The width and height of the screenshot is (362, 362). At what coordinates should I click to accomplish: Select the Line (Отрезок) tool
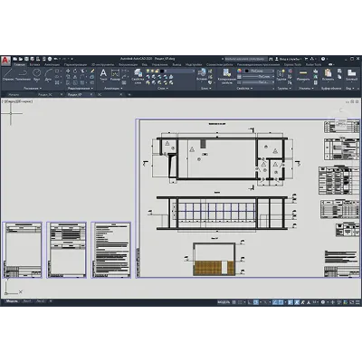[8, 74]
